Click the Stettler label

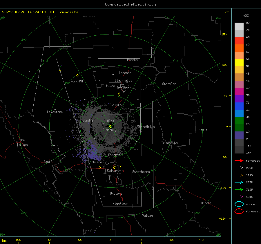coord(169,84)
